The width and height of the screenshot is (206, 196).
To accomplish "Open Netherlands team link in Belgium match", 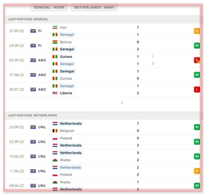I will tap(71, 124).
